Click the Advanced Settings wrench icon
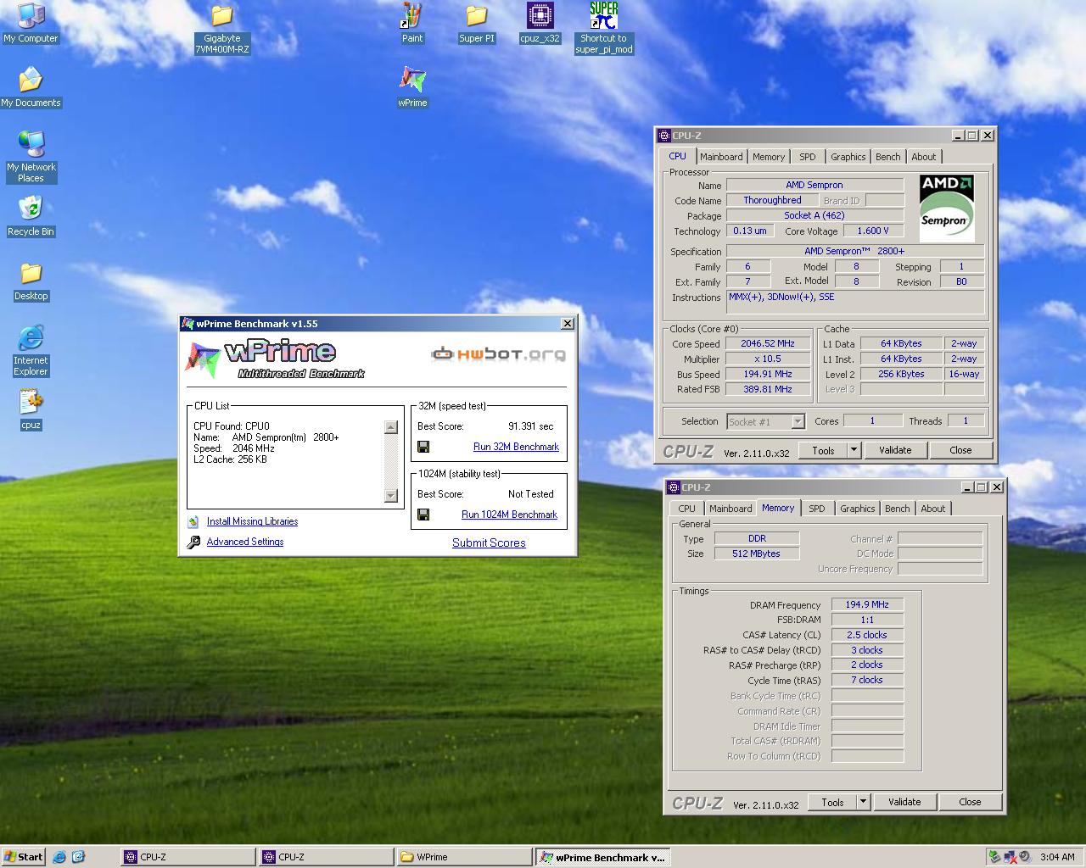1086x868 pixels. [x=193, y=542]
